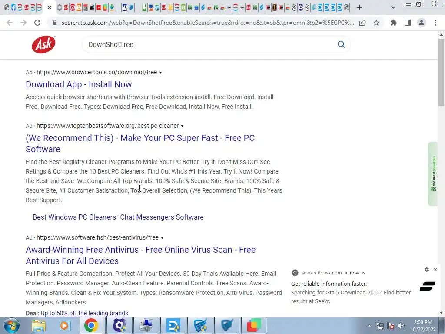Viewport: 445px width, 334px height.
Task: Submit search with the magnifier icon
Action: coord(341,44)
